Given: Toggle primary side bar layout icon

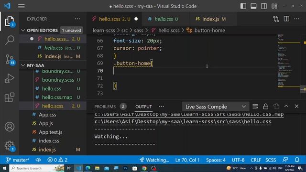Looking at the screenshot, I should tap(243, 6).
